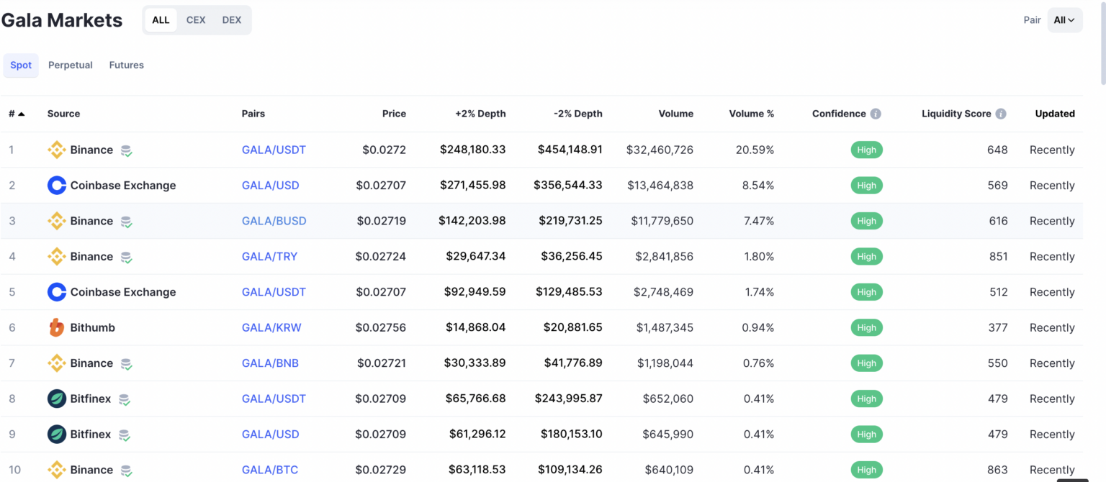Image resolution: width=1106 pixels, height=482 pixels.
Task: Switch market filter to CEX
Action: tap(196, 20)
